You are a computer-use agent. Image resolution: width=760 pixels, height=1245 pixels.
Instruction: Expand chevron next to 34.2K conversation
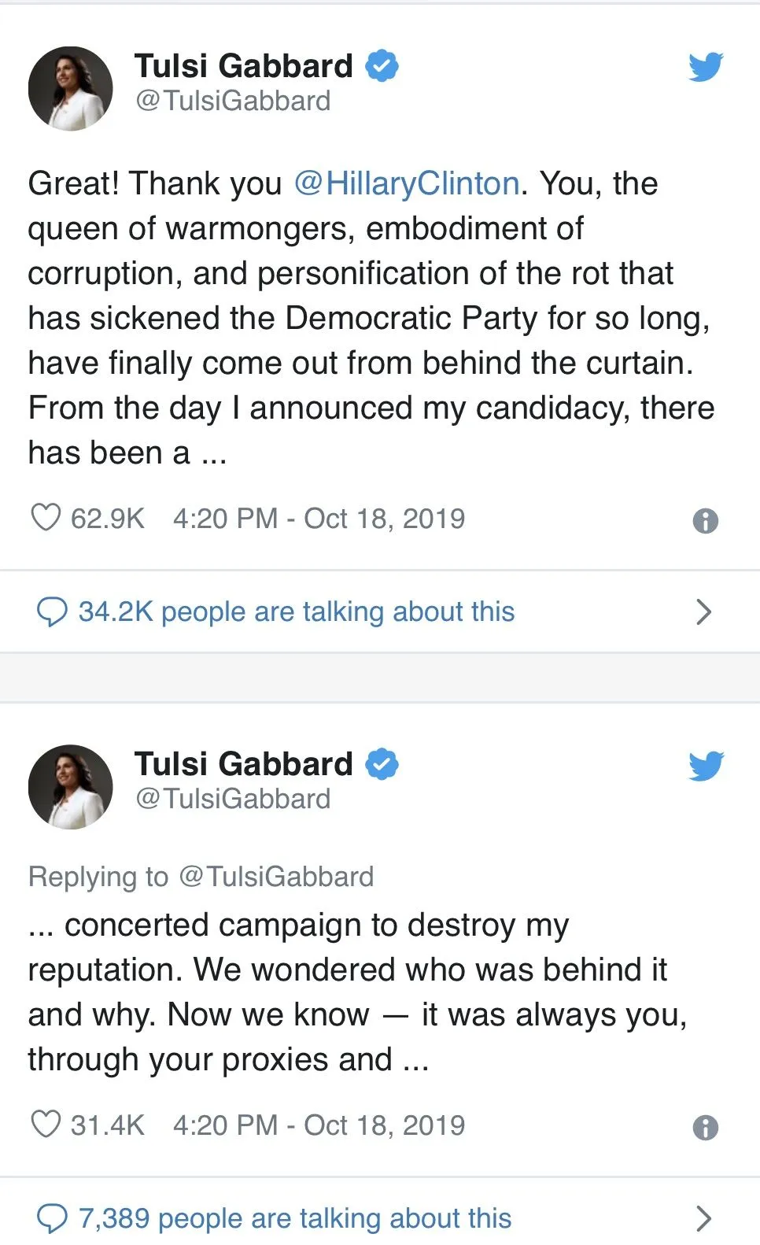[x=703, y=611]
